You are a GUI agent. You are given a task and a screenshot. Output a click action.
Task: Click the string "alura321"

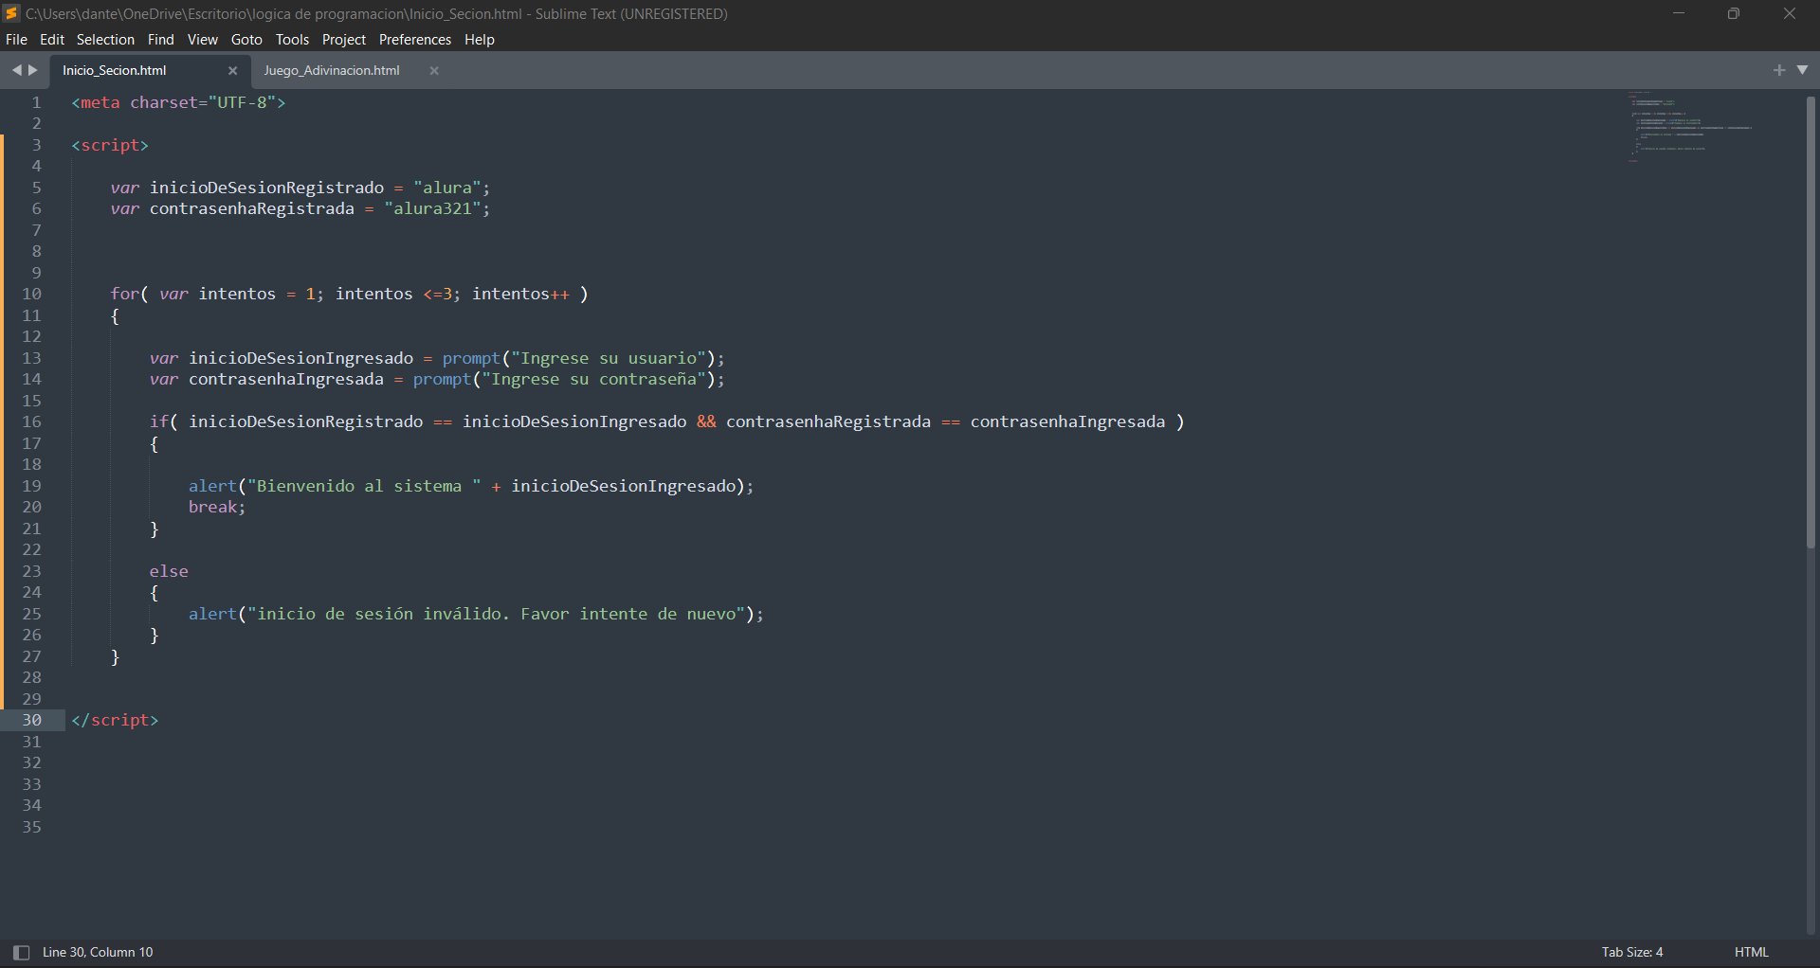(x=432, y=209)
